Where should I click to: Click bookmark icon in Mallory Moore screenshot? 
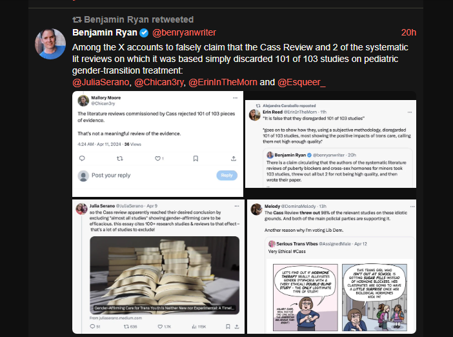point(196,158)
